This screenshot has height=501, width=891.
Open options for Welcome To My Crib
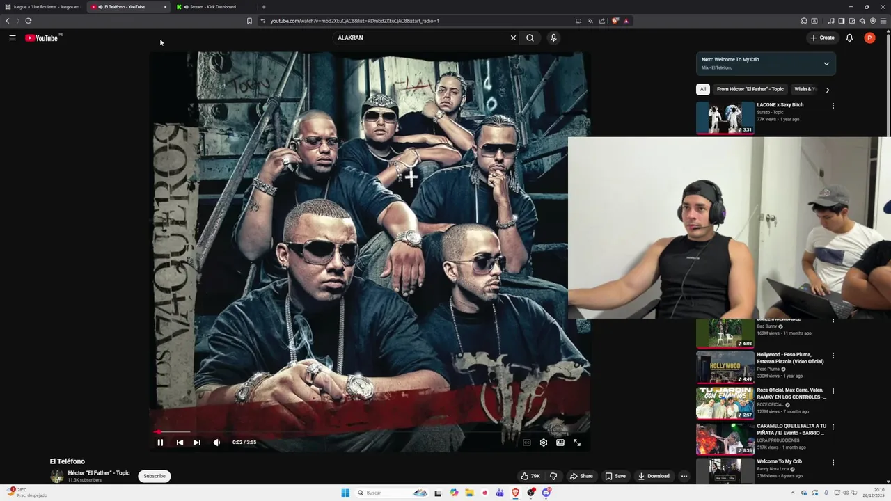click(x=833, y=462)
